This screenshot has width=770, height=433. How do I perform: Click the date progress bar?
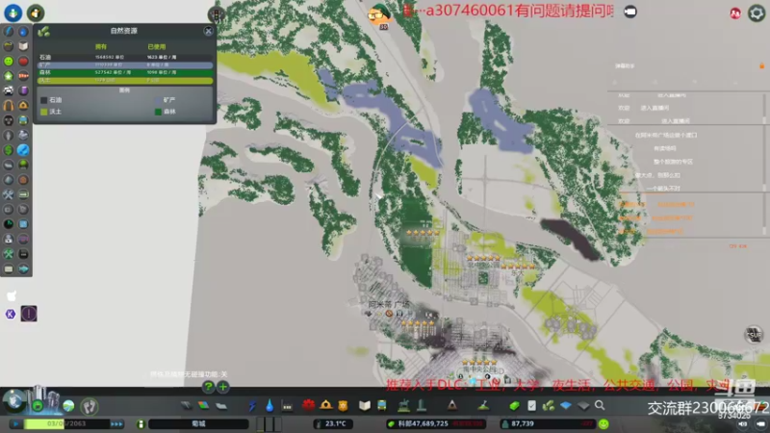tap(66, 423)
